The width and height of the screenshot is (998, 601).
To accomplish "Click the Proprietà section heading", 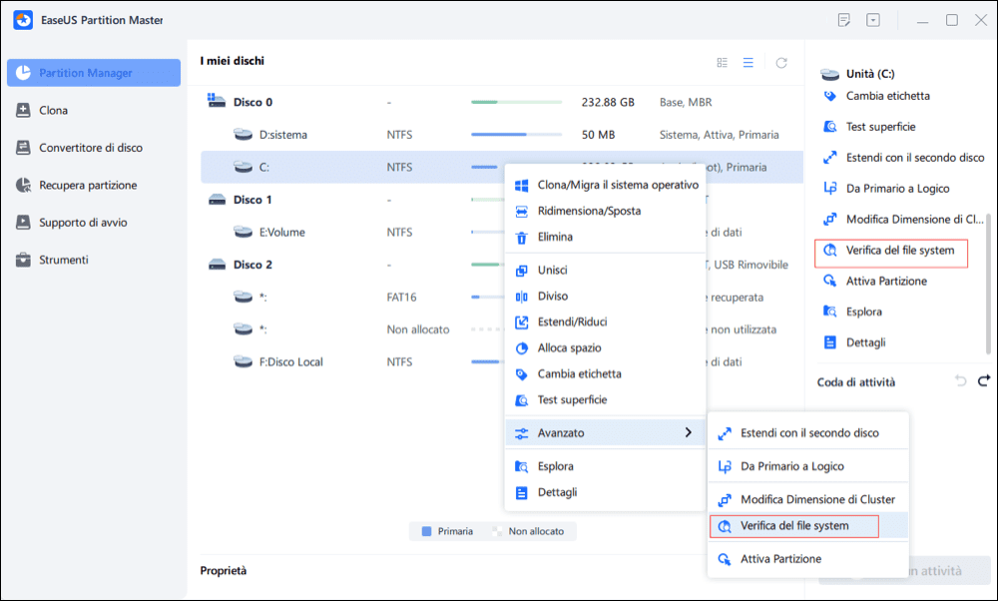I will [x=224, y=570].
